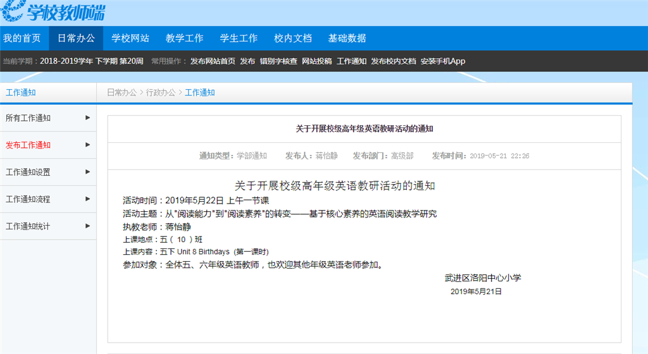This screenshot has height=354, width=648.
Task: Click the bold notice title 关于开展校级高年级英语教研活动的通知
Action: [x=364, y=129]
